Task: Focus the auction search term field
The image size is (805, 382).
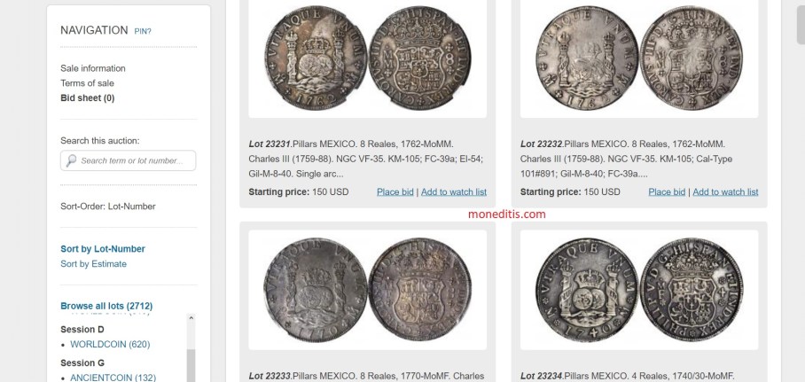Action: (128, 160)
